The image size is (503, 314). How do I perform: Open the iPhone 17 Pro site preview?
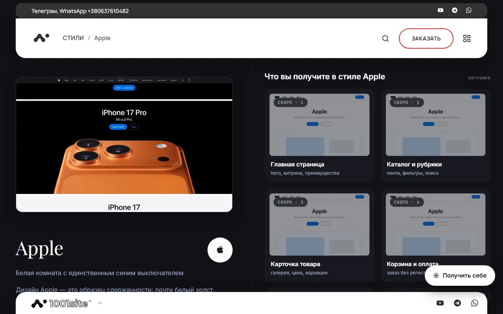coord(124,144)
